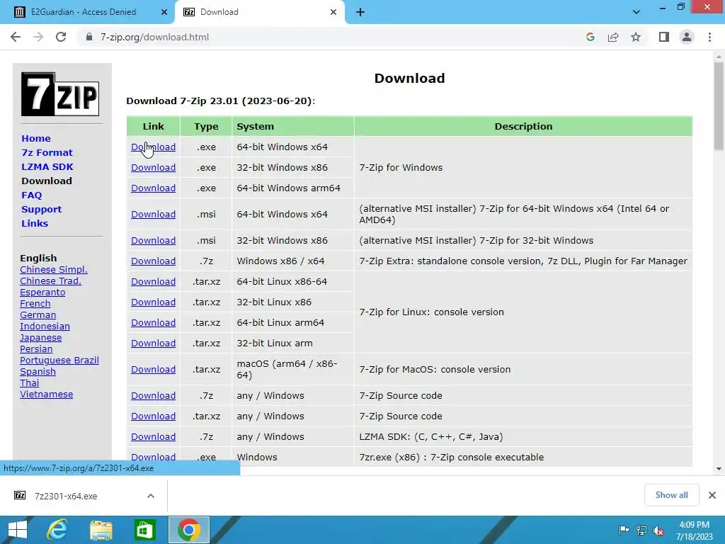Switch language to Vietnamese

pos(46,394)
